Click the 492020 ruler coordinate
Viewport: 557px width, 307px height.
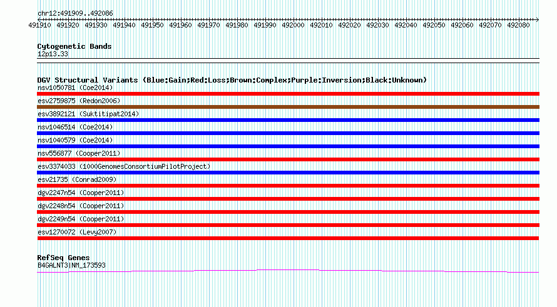pyautogui.click(x=350, y=25)
